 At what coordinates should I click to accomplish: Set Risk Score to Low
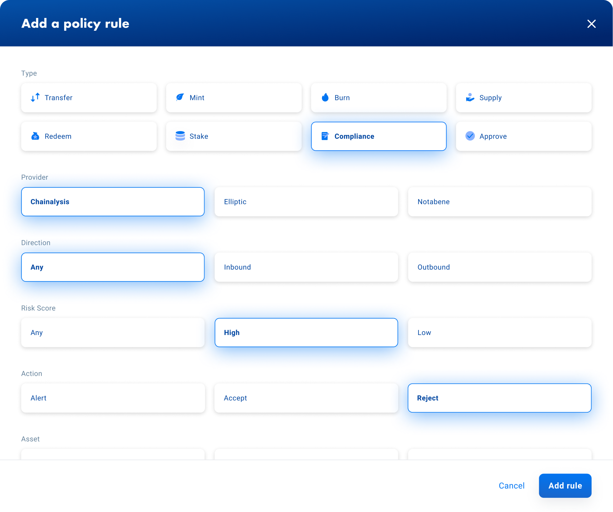pyautogui.click(x=500, y=332)
